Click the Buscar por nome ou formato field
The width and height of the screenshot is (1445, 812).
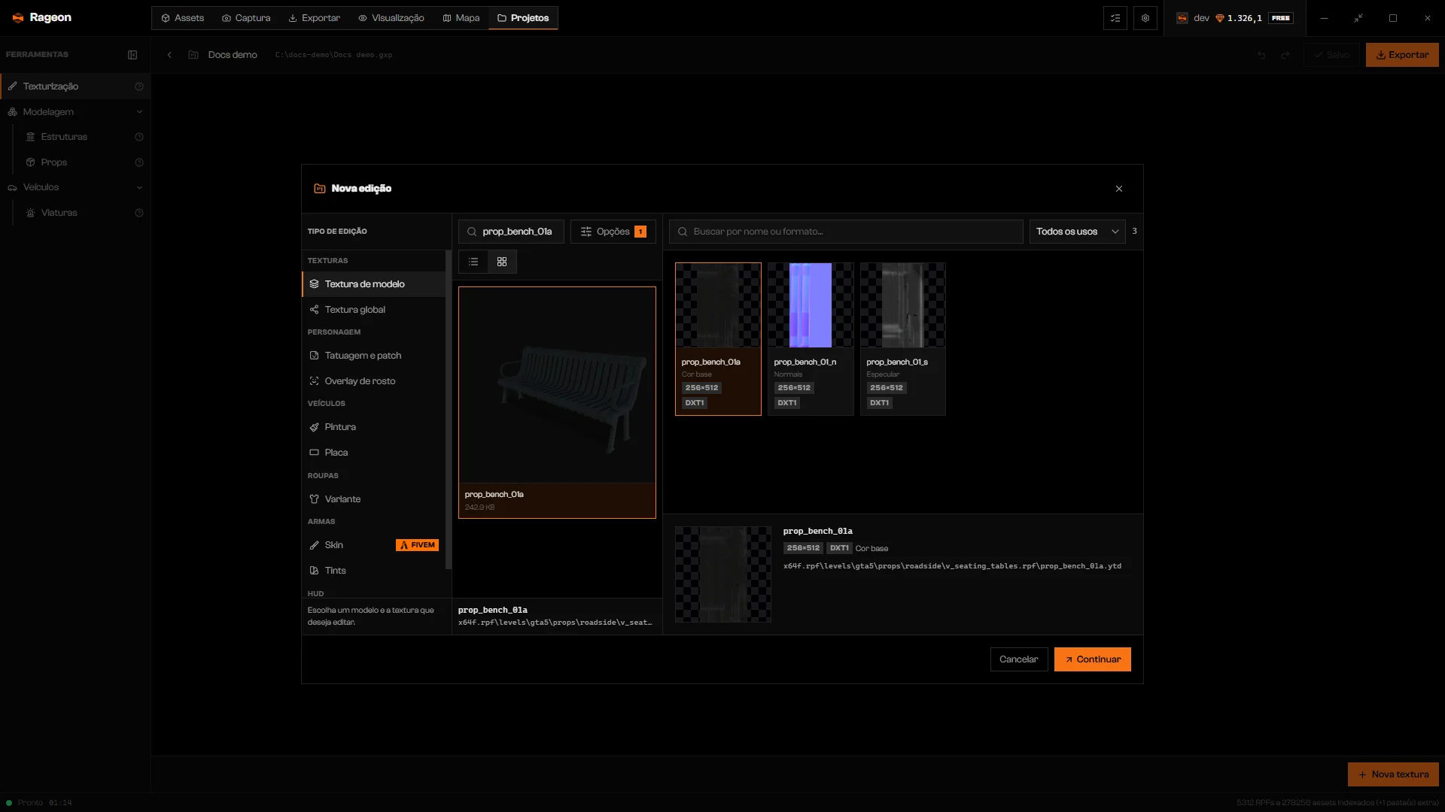tap(846, 232)
